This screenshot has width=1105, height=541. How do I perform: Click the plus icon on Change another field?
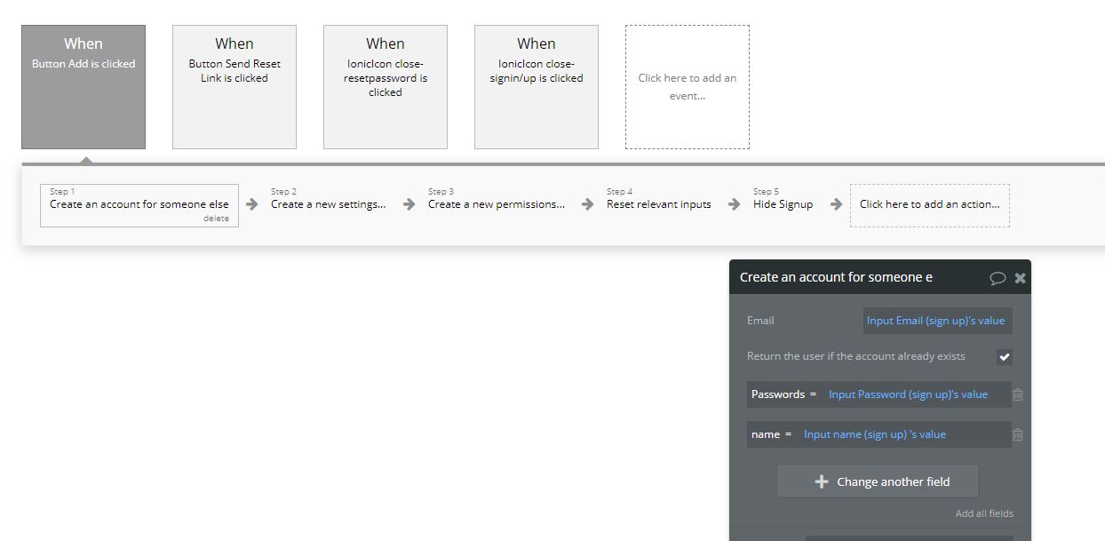click(x=822, y=481)
